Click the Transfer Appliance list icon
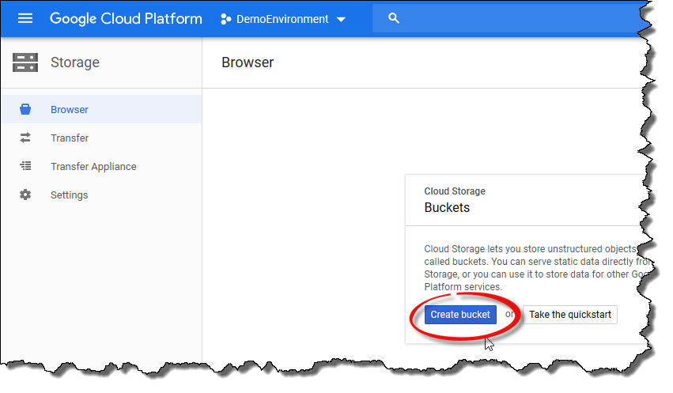This screenshot has width=673, height=393. pos(25,167)
